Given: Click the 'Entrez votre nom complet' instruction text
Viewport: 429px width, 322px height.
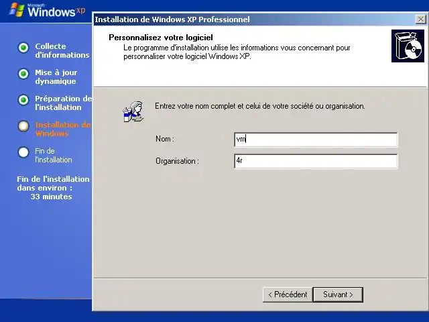Looking at the screenshot, I should 260,106.
